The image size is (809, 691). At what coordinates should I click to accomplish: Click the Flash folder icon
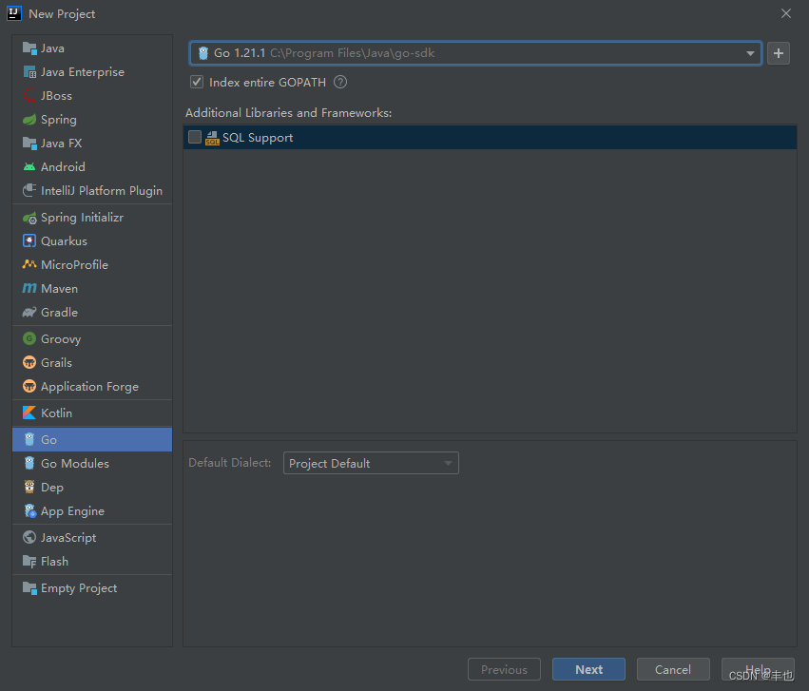[x=29, y=561]
